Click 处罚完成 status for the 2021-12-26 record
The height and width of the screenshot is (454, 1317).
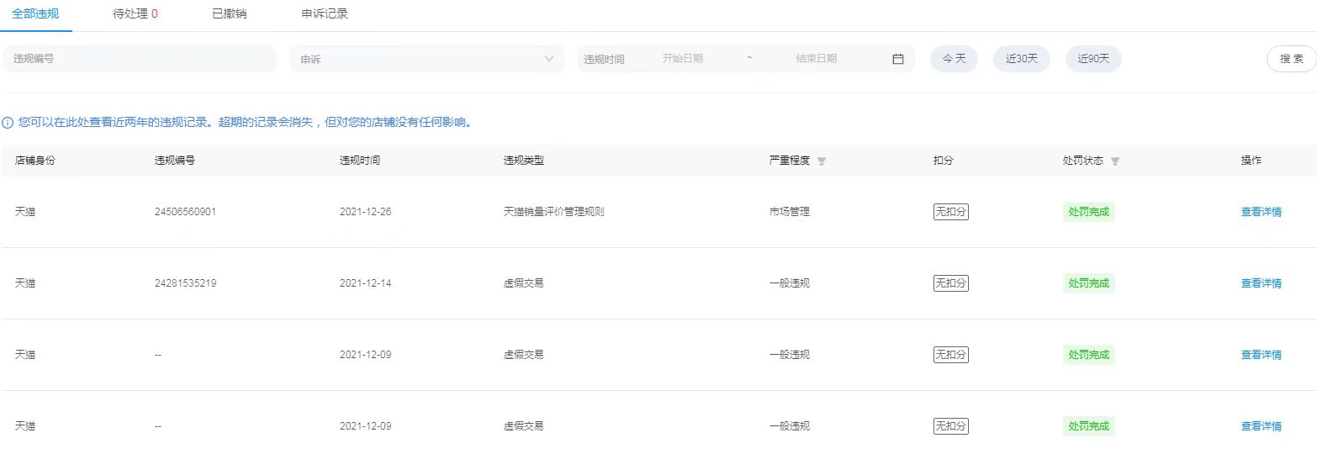click(x=1088, y=212)
